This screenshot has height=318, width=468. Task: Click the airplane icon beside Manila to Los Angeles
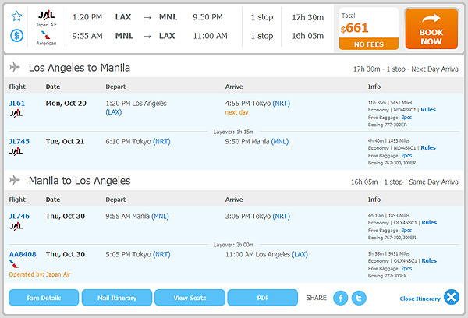click(14, 180)
